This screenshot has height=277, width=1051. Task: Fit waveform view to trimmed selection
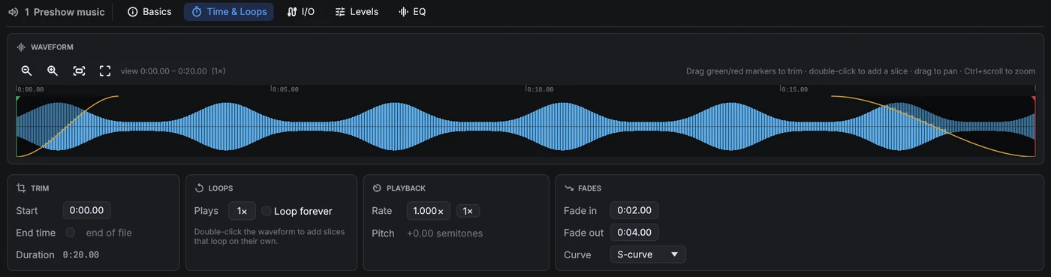point(79,71)
